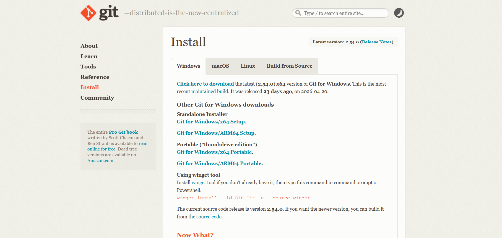
Task: Open the About page in sidebar
Action: pos(89,46)
